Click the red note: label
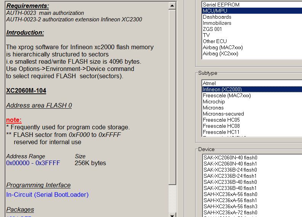Viewport: 302px width, 217px height. pyautogui.click(x=14, y=120)
